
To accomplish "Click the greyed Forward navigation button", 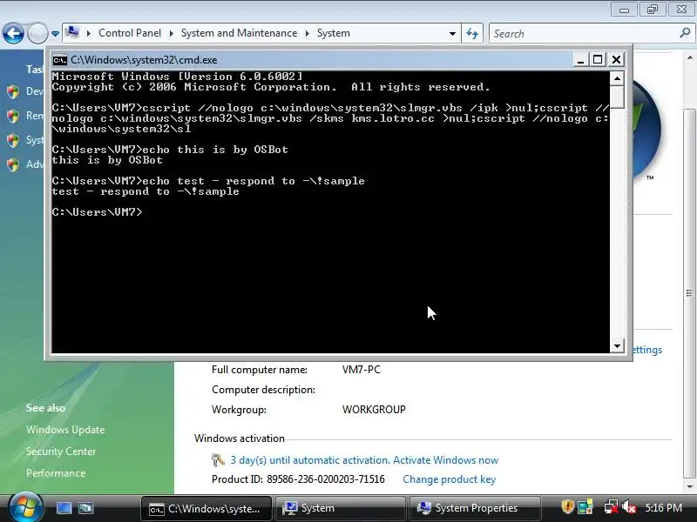I will pyautogui.click(x=37, y=33).
